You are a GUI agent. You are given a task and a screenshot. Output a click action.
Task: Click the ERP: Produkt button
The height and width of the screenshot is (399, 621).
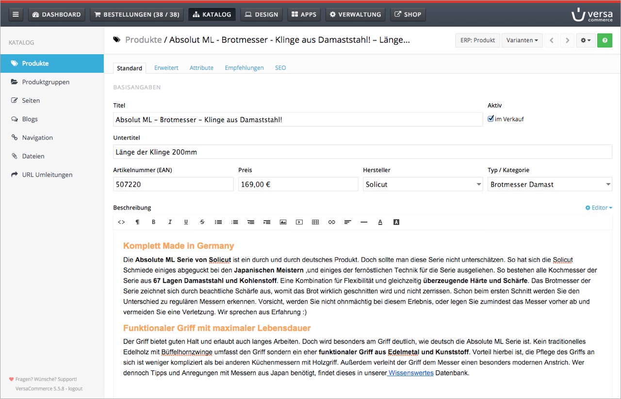477,40
